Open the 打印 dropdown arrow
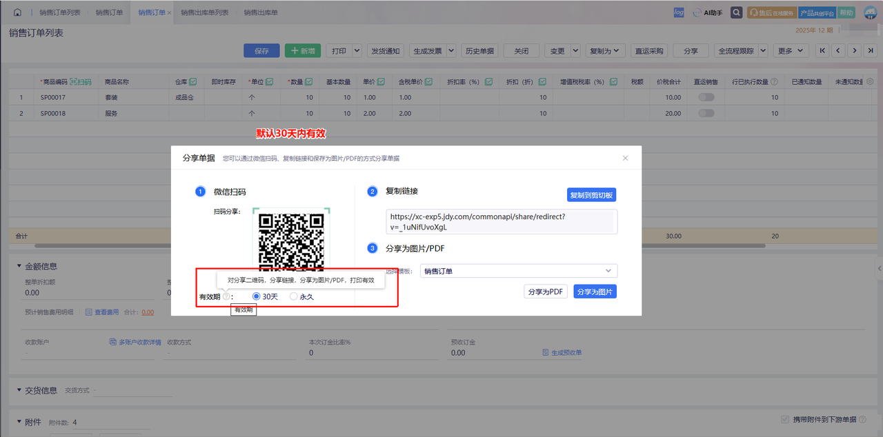Viewport: 883px width, 437px height. [357, 50]
